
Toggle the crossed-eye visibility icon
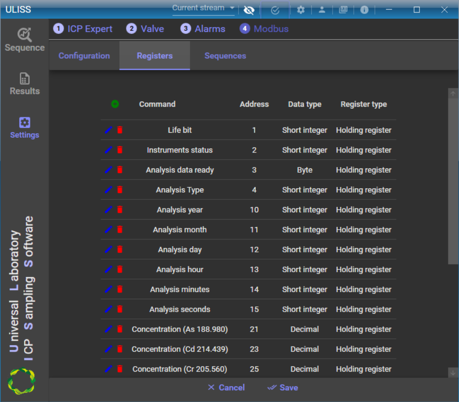click(x=249, y=10)
